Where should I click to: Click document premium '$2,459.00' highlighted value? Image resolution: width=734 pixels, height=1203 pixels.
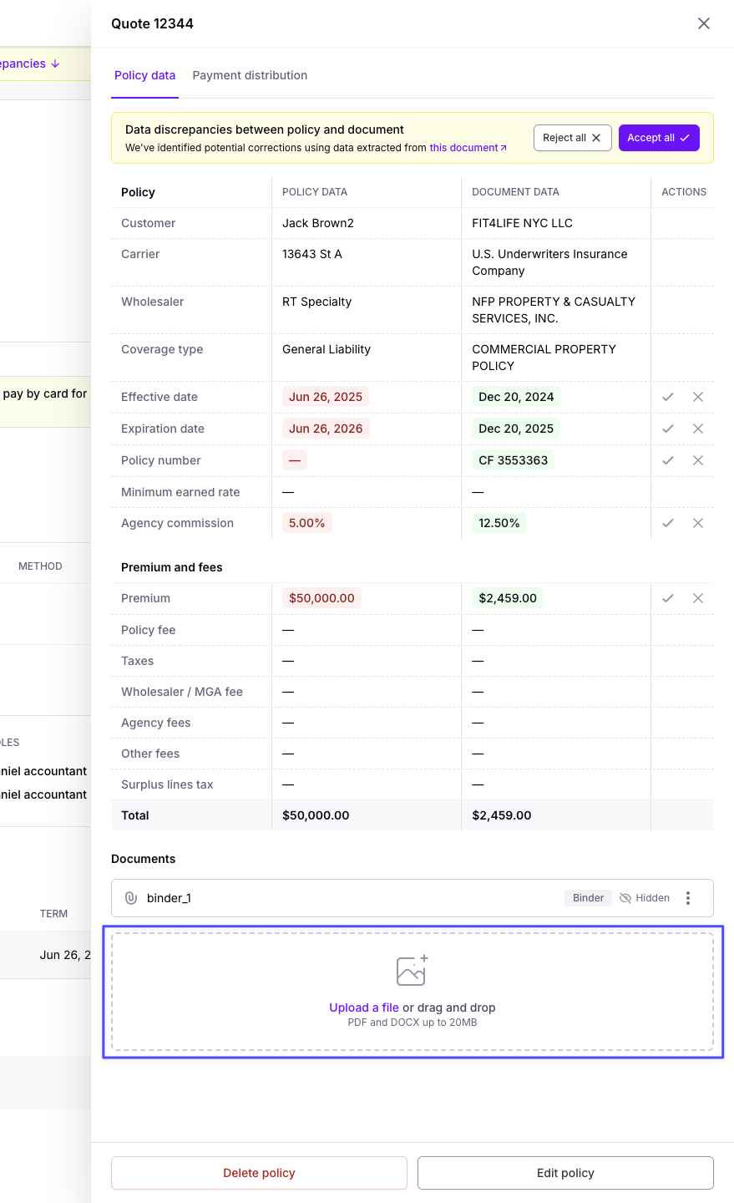(x=508, y=598)
